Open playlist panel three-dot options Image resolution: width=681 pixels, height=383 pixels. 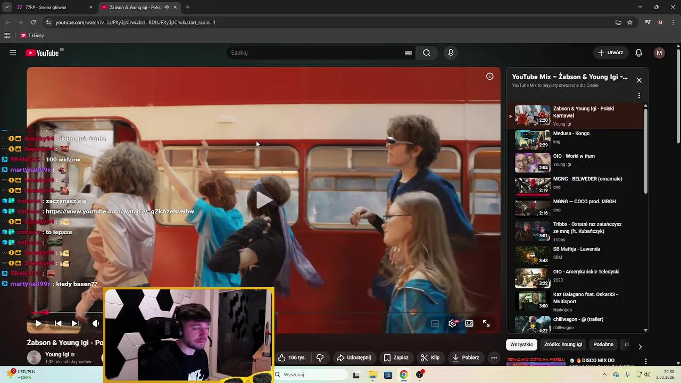pyautogui.click(x=639, y=96)
